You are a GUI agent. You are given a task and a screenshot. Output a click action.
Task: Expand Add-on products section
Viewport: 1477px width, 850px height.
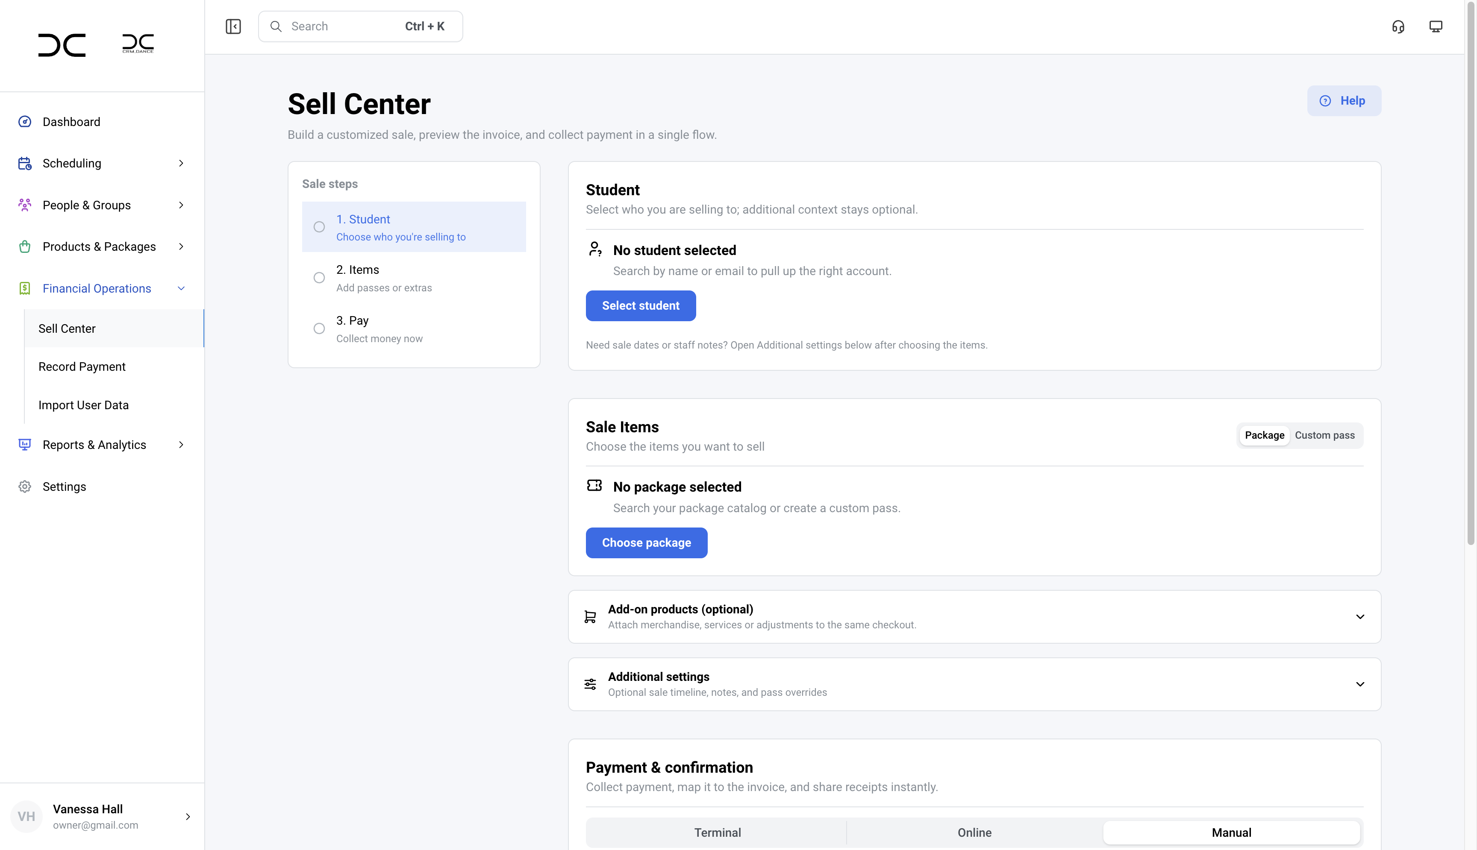pos(1359,616)
